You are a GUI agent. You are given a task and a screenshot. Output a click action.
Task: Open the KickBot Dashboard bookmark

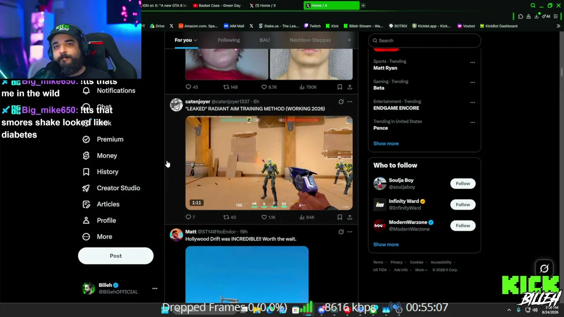(498, 26)
